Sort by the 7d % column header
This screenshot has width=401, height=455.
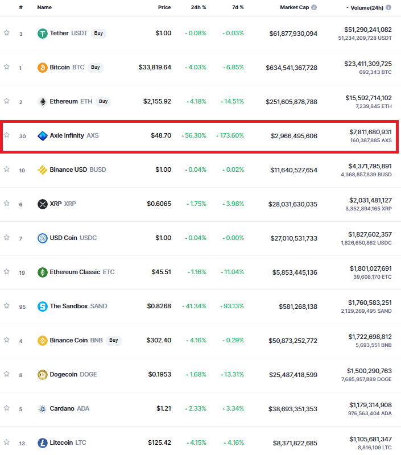(238, 7)
